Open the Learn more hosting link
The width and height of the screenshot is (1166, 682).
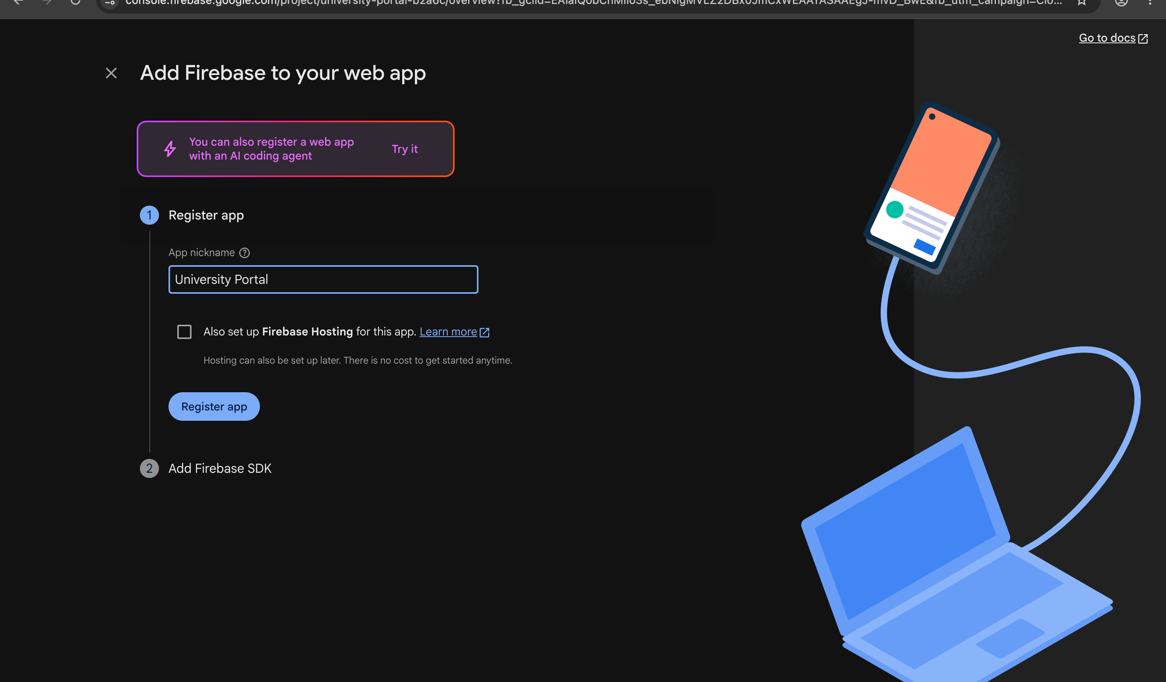coord(454,332)
